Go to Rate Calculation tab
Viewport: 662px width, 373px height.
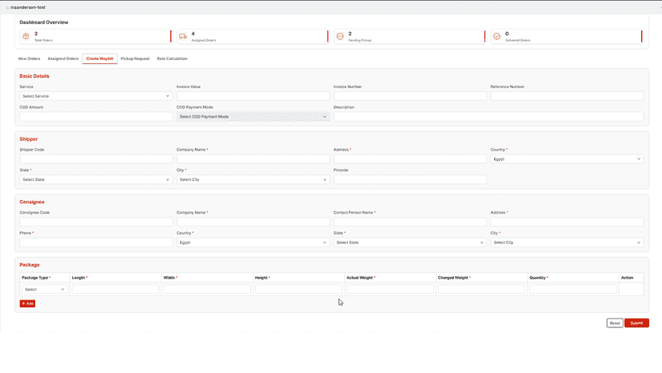[172, 58]
